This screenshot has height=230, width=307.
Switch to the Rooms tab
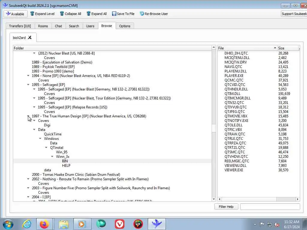click(43, 26)
